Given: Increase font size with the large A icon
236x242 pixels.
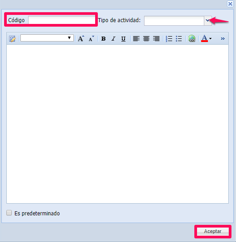Looking at the screenshot, I should click(x=81, y=38).
